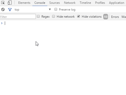Go to the Timeline tab

click(85, 3)
